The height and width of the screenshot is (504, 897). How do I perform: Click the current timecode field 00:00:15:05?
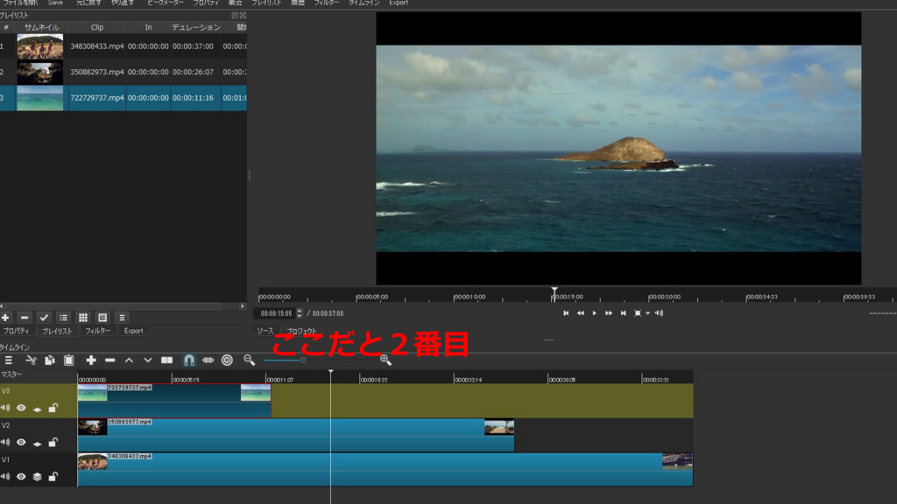pos(276,313)
